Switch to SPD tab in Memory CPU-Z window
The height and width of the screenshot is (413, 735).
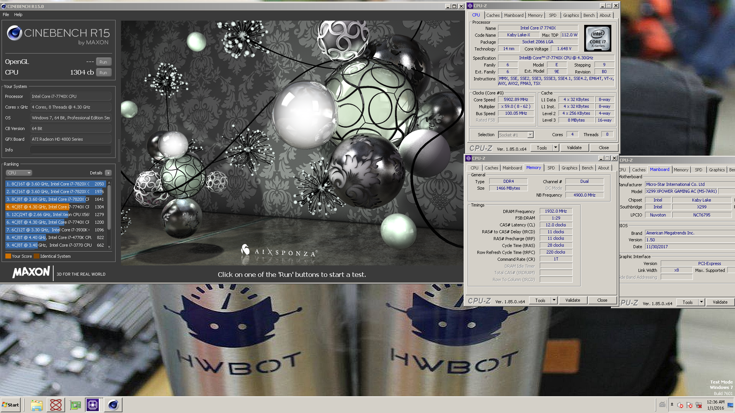coord(551,168)
